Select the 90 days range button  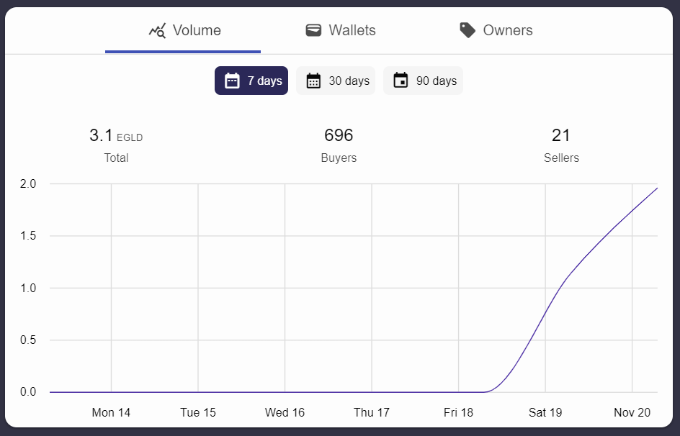coord(424,81)
